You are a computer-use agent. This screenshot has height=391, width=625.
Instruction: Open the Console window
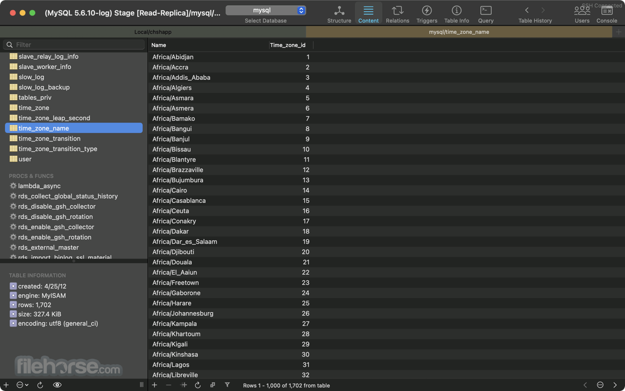click(x=607, y=14)
